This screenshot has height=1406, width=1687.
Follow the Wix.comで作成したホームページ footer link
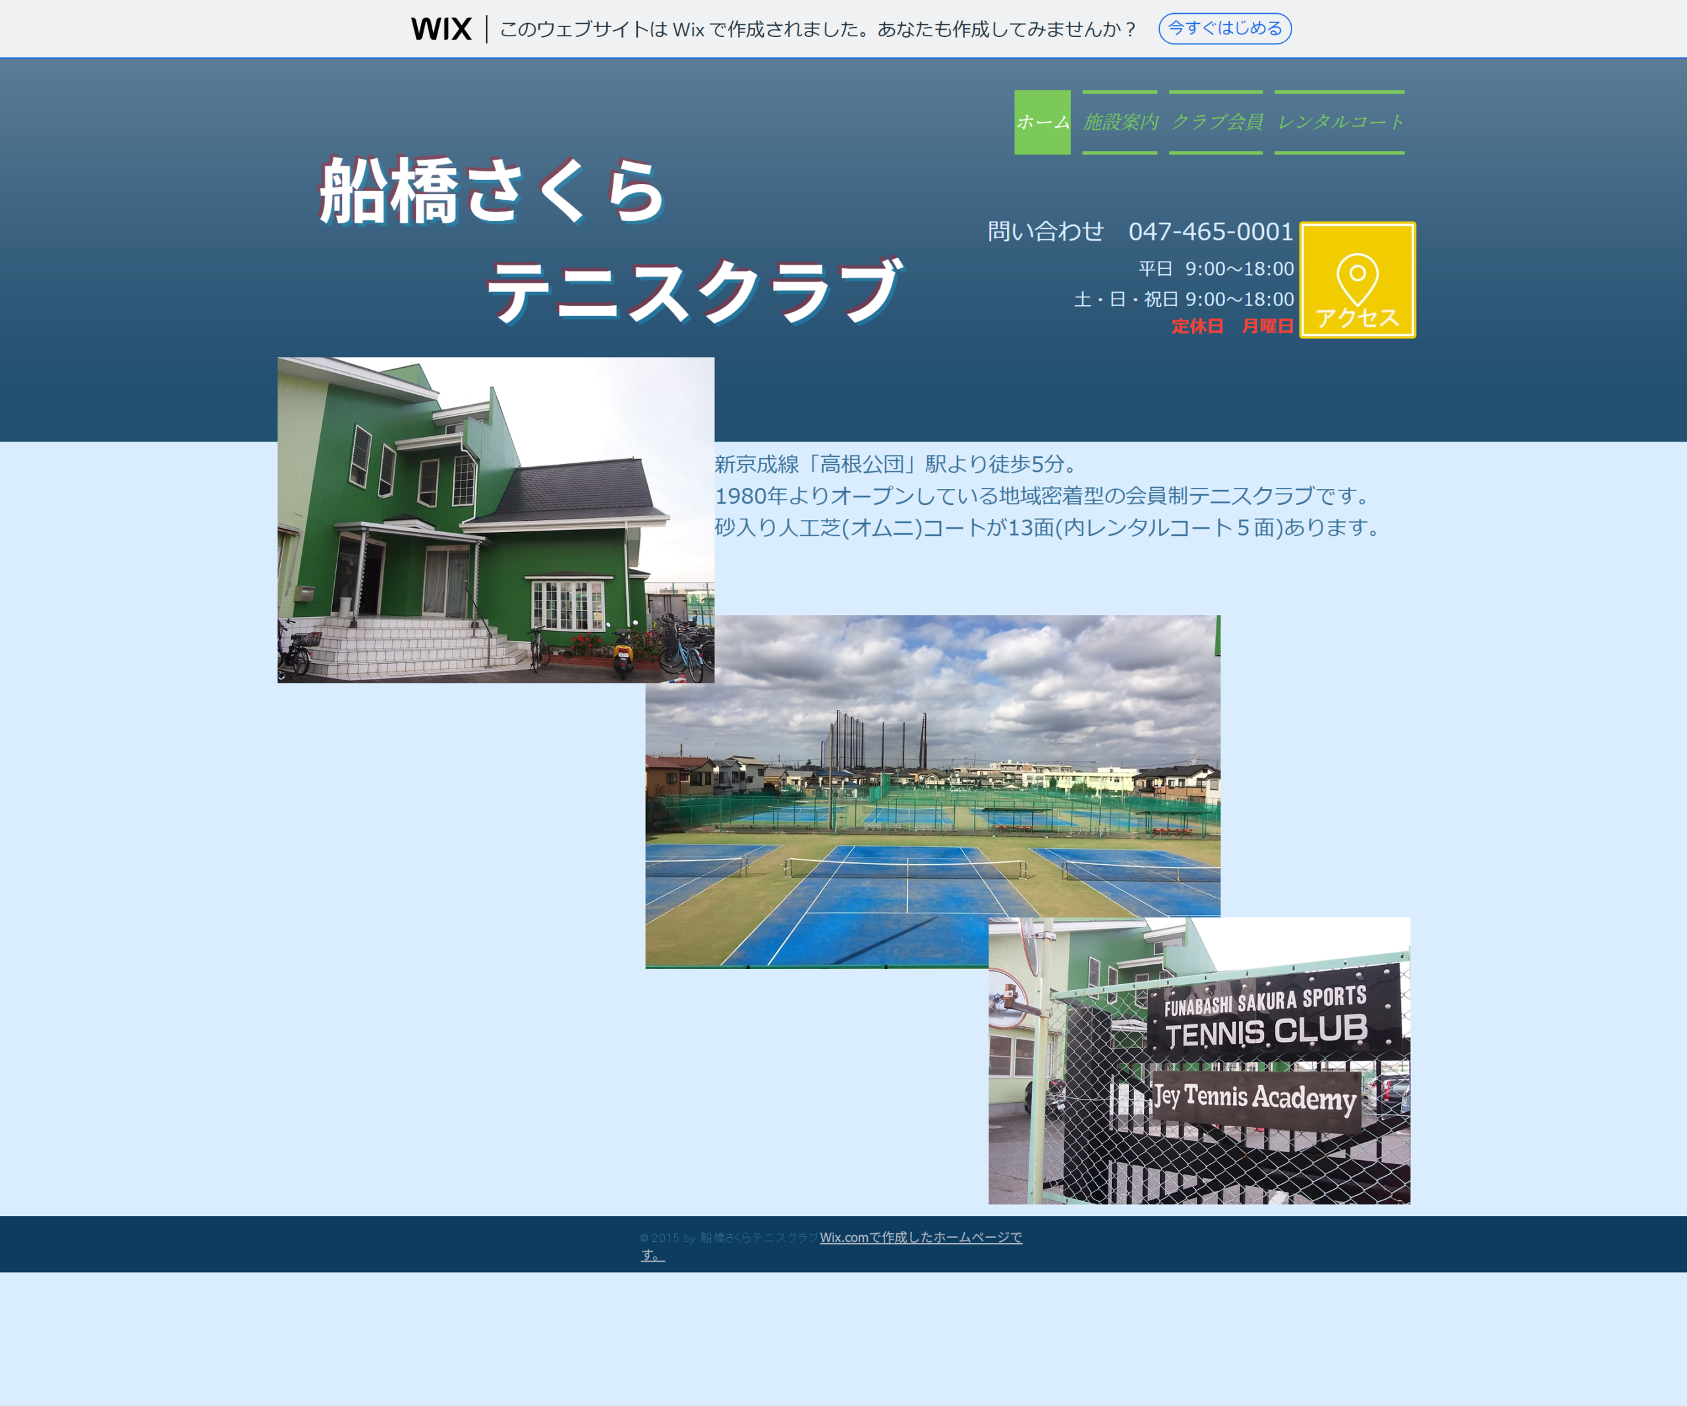[832, 1246]
